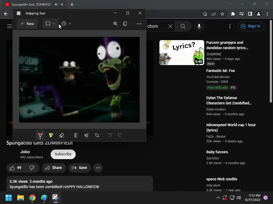Open Chrome extensions puzzle icon

[x=233, y=14]
